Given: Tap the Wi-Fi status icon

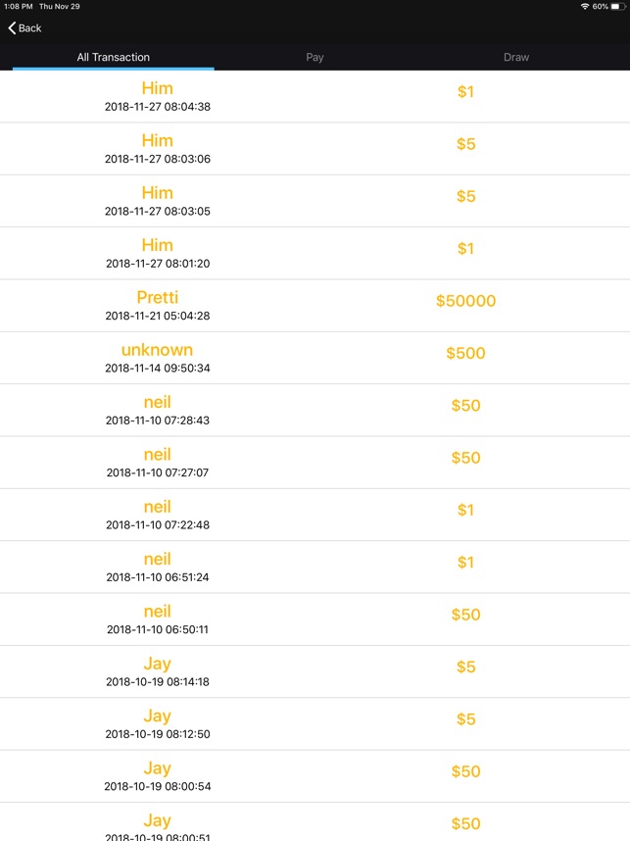Looking at the screenshot, I should point(585,7).
